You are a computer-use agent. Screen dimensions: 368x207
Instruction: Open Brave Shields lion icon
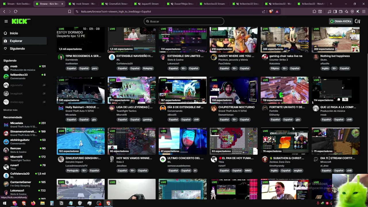coord(271,11)
